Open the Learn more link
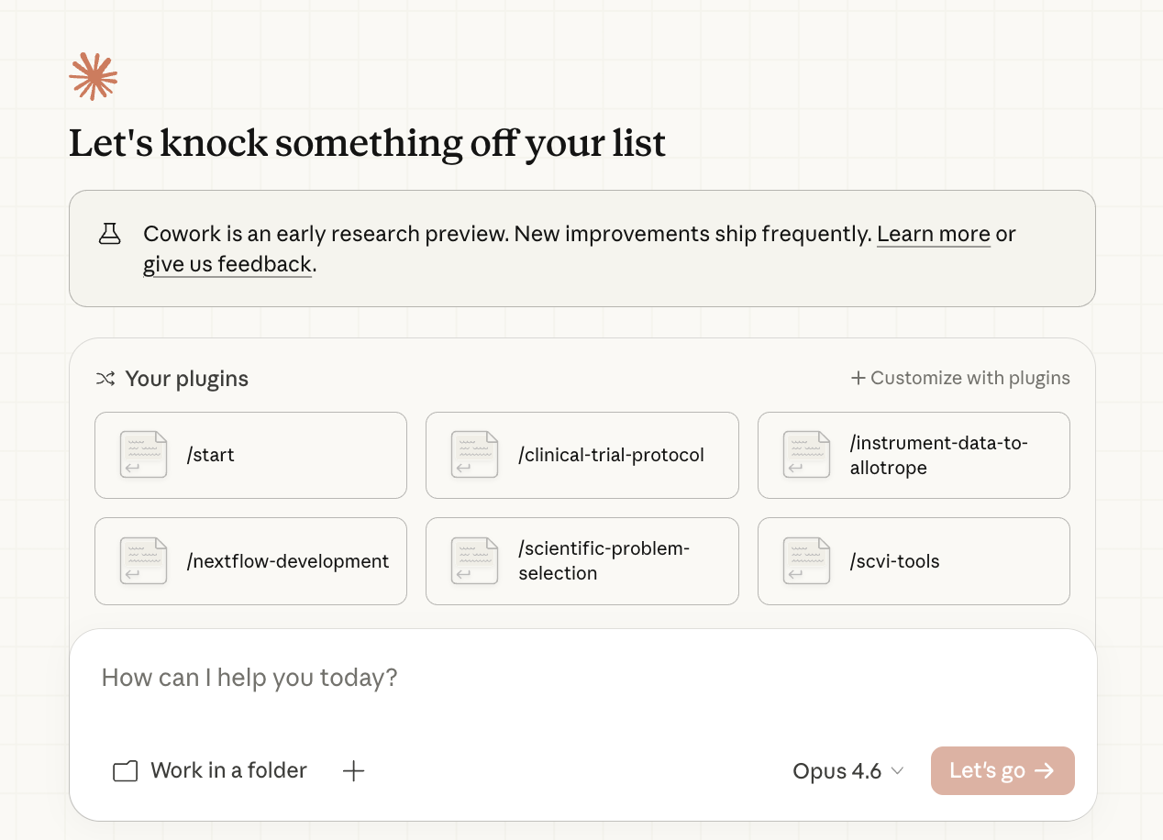This screenshot has height=840, width=1163. 933,234
